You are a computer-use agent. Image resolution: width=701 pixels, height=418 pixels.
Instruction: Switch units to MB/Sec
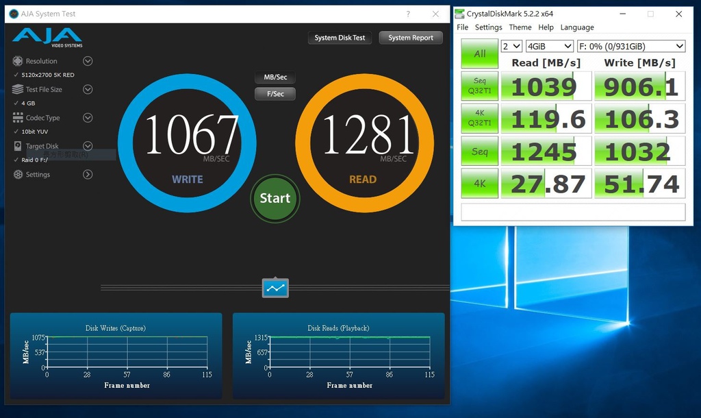(275, 77)
